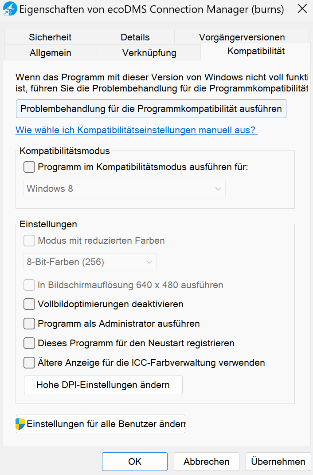
Task: Run the Problembehandlung für Programmkompatibilität button
Action: 151,109
